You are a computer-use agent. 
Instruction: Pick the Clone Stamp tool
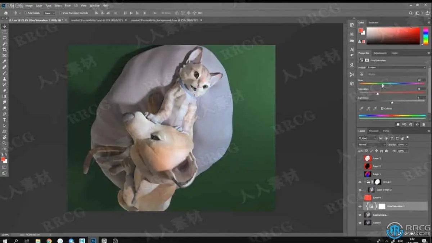(x=4, y=79)
